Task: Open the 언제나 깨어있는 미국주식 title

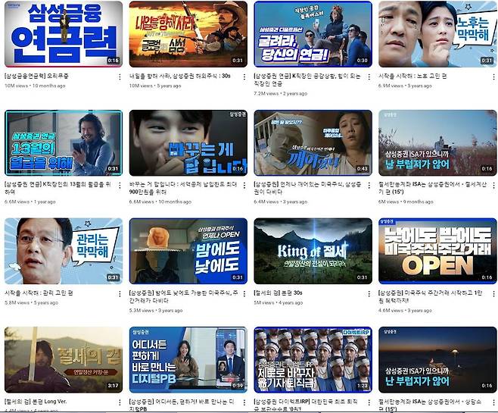Action: pyautogui.click(x=307, y=188)
